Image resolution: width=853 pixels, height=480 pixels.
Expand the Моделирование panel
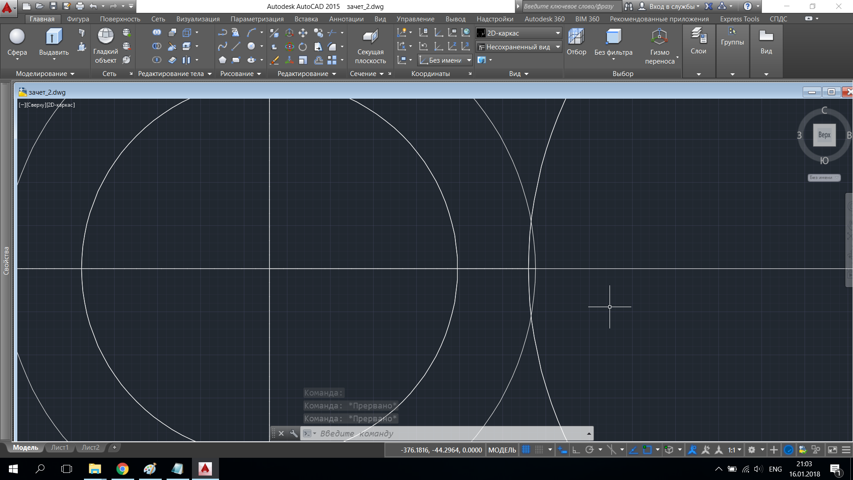coord(45,74)
